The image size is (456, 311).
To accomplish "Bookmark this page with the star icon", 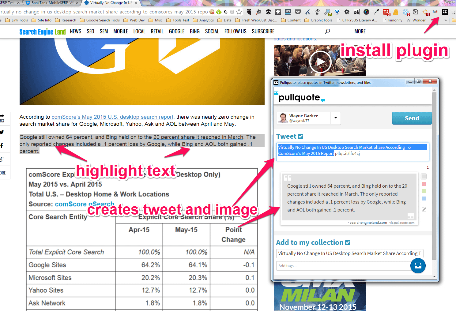I will tap(239, 12).
